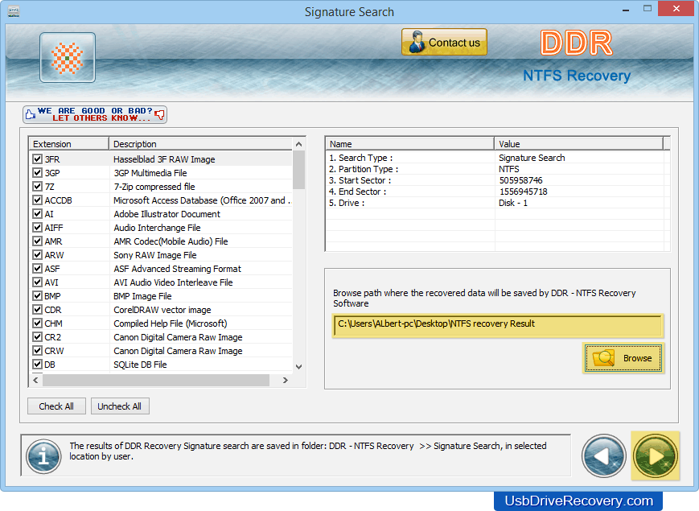
Task: Toggle the AMR extension checkbox
Action: click(x=38, y=241)
